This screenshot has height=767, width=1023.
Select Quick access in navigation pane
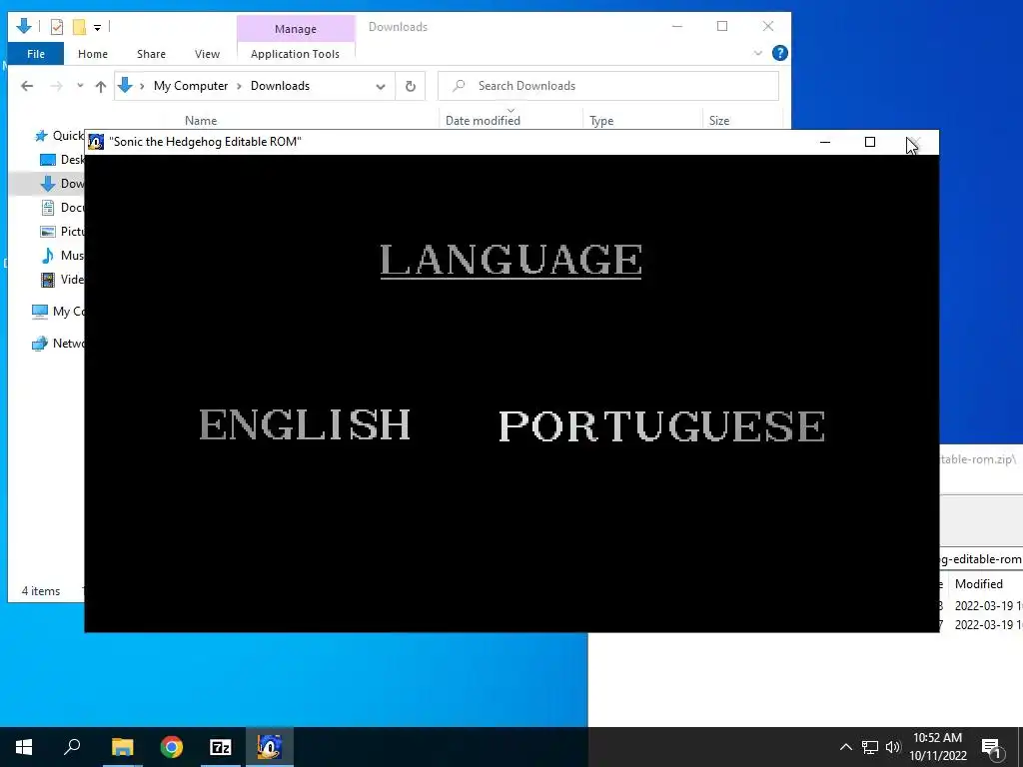point(59,136)
